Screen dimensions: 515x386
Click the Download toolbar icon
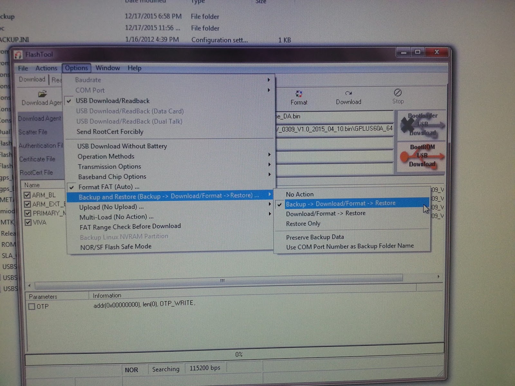pyautogui.click(x=348, y=93)
